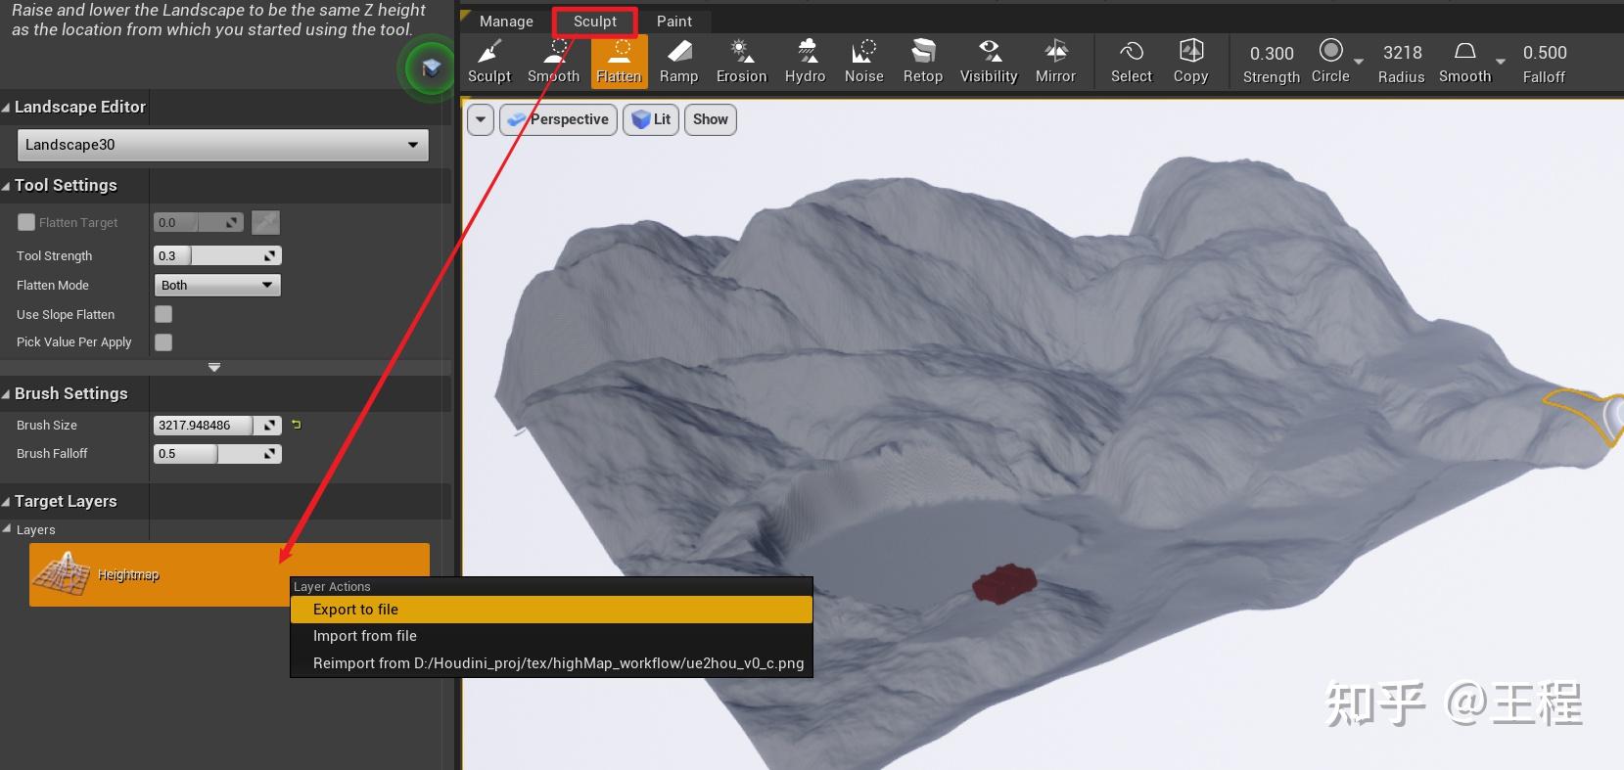The image size is (1624, 770).
Task: Open the Show viewport options button
Action: click(710, 119)
